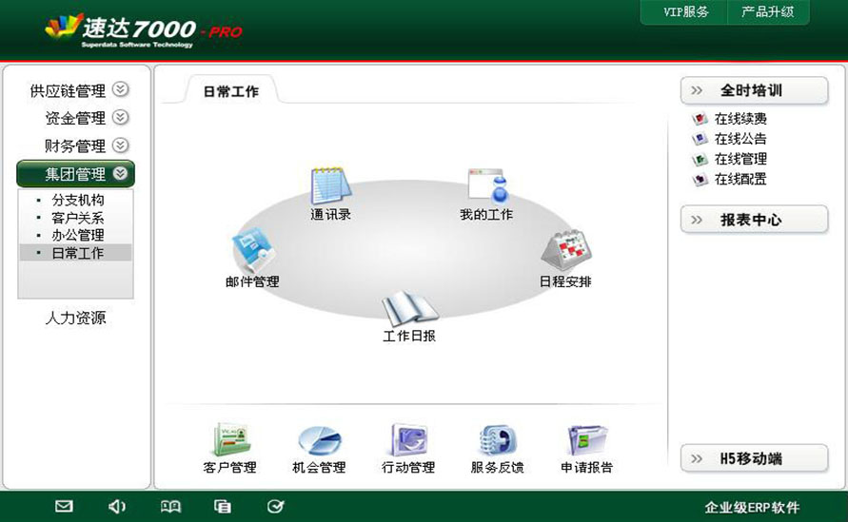Launch the 服务反馈 icon
The width and height of the screenshot is (848, 522).
click(x=498, y=439)
